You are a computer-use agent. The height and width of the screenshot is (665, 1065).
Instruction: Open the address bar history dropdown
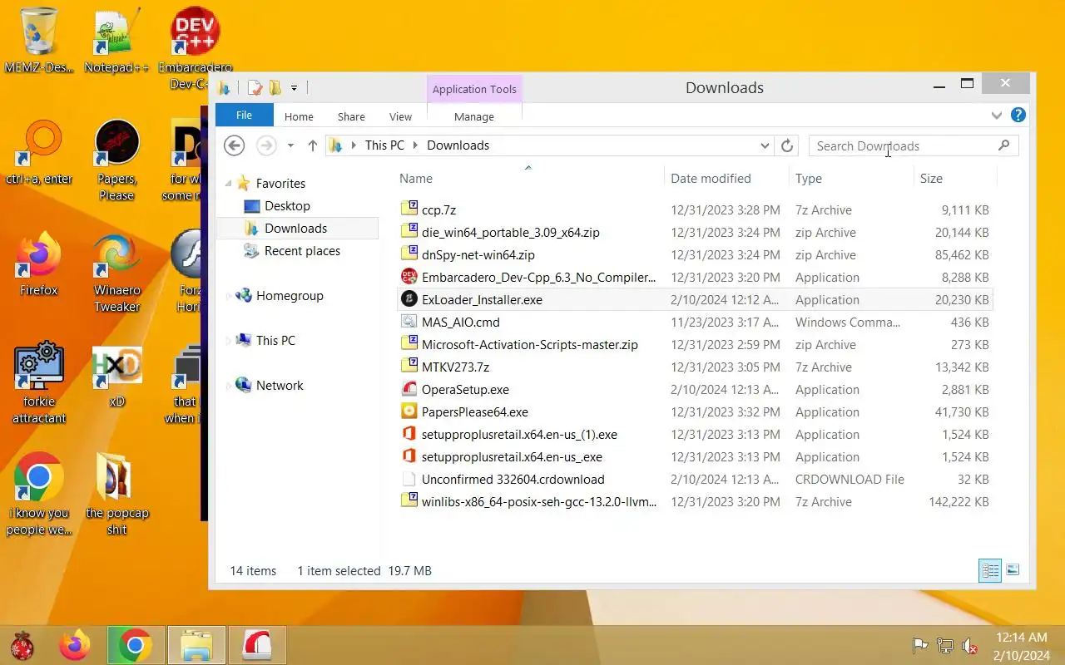(x=765, y=145)
